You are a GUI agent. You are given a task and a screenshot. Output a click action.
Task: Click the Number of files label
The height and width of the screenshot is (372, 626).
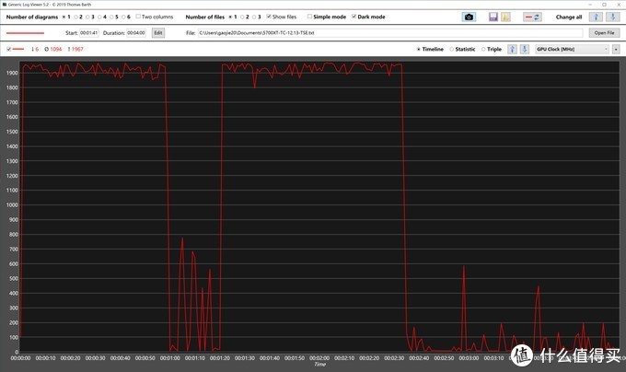[204, 17]
